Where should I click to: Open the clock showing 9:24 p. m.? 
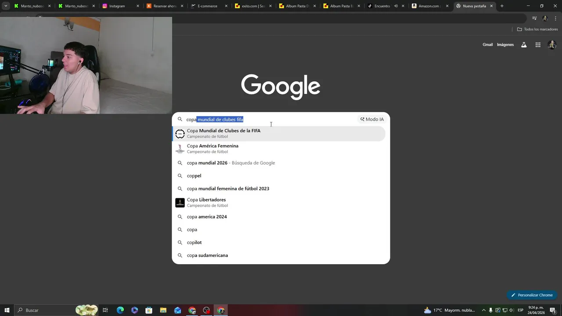[x=536, y=310]
